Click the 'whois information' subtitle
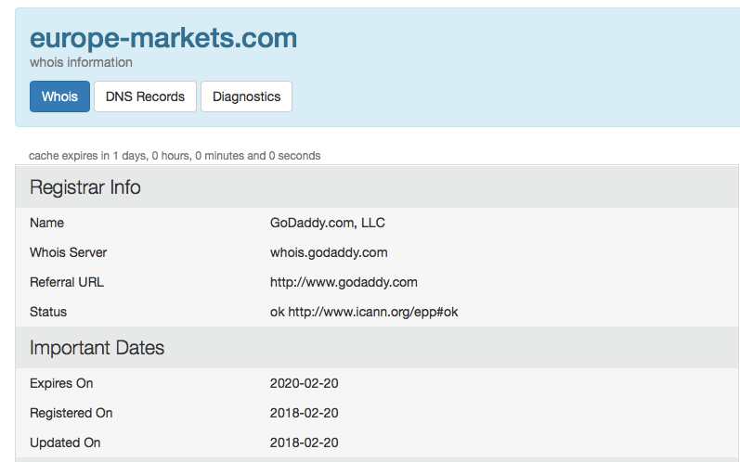 click(x=81, y=62)
